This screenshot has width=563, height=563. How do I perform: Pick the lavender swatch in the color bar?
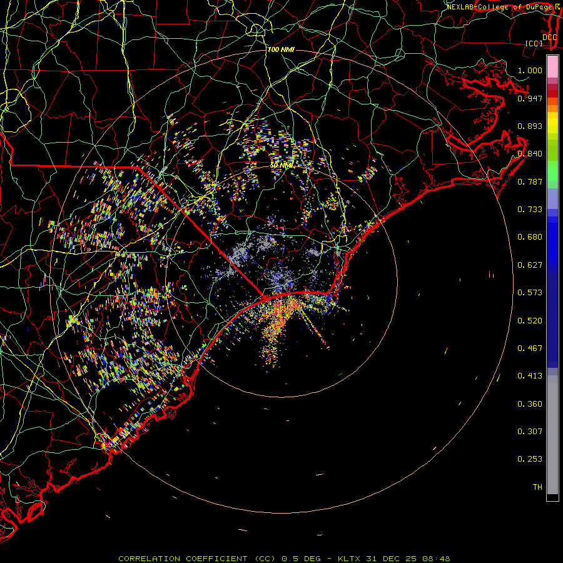click(552, 199)
